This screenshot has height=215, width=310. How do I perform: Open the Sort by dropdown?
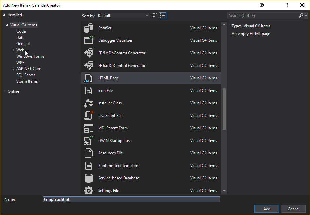(x=123, y=16)
